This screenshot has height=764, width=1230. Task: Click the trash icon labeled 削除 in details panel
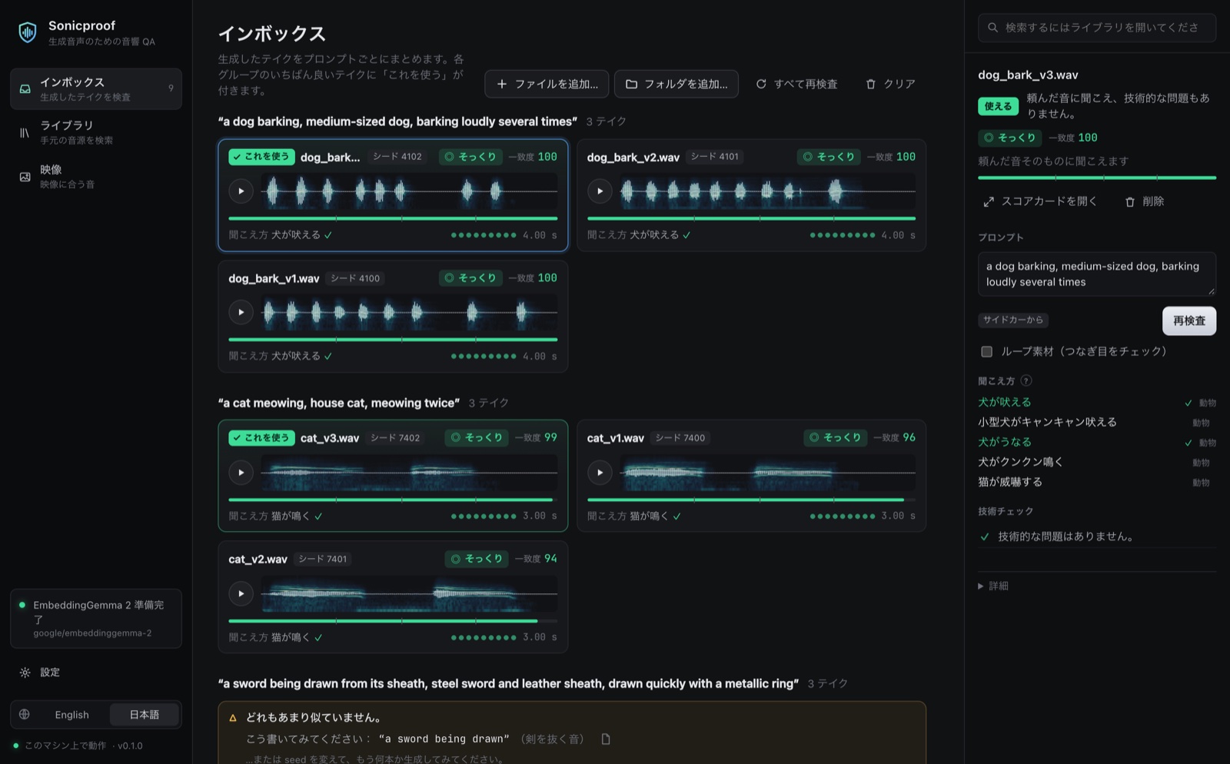tap(1130, 202)
